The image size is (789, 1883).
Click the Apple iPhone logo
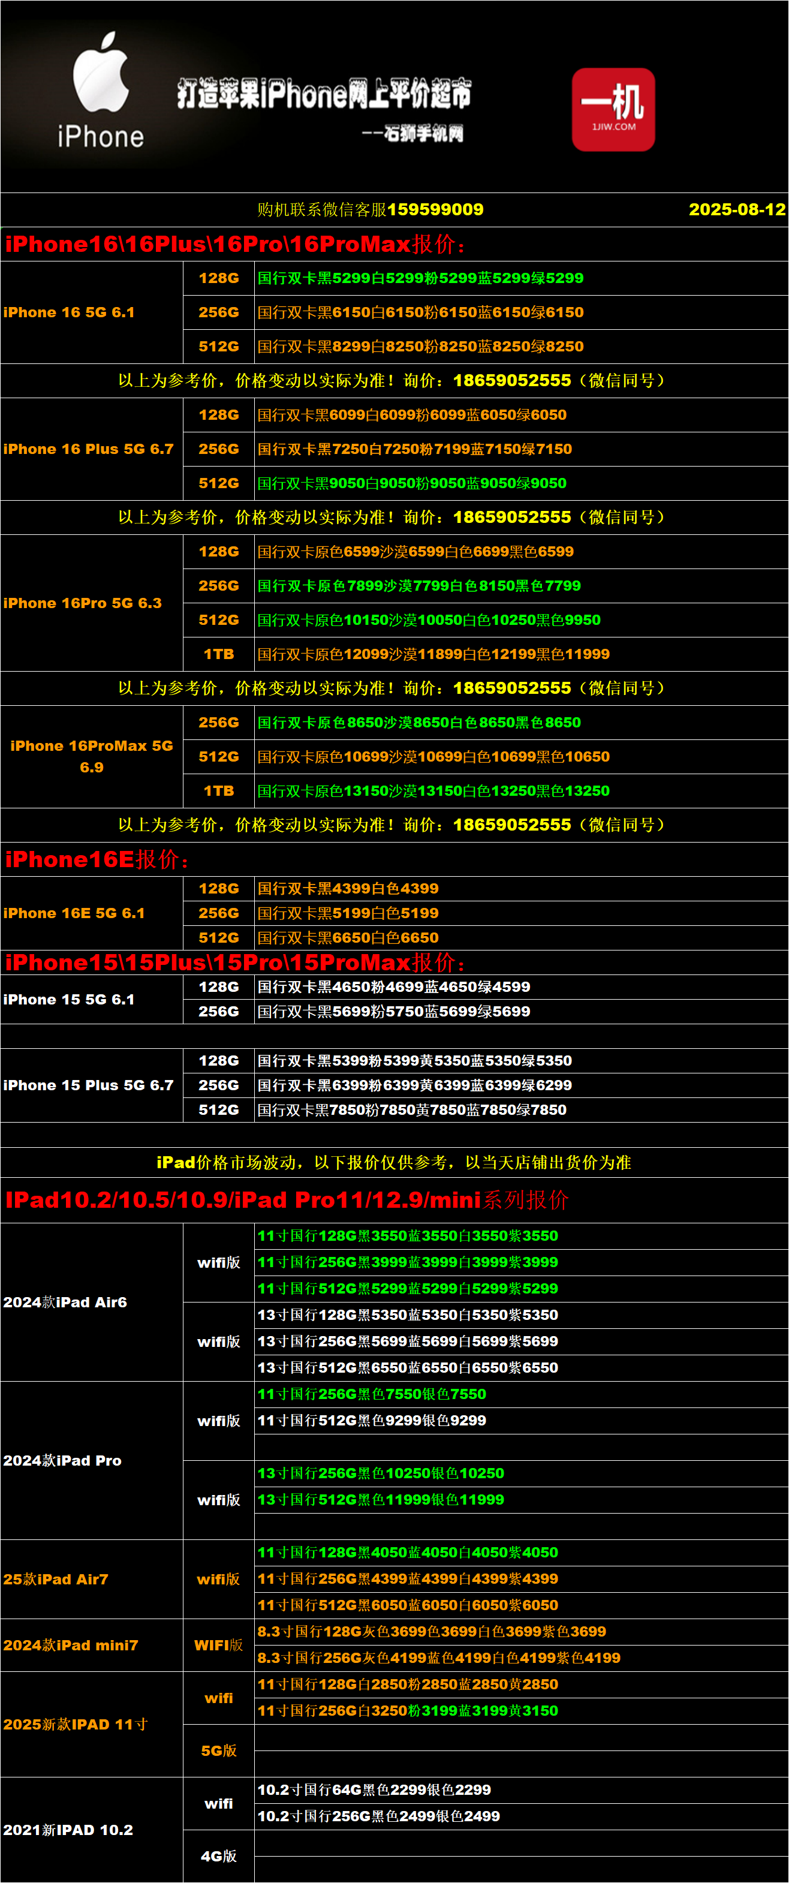point(101,90)
